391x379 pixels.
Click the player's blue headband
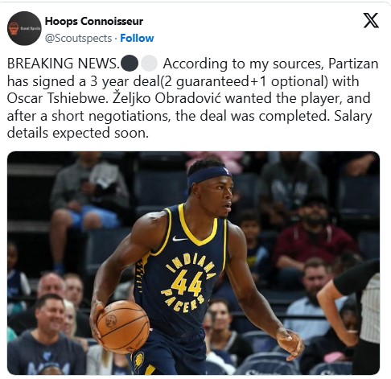coord(208,175)
